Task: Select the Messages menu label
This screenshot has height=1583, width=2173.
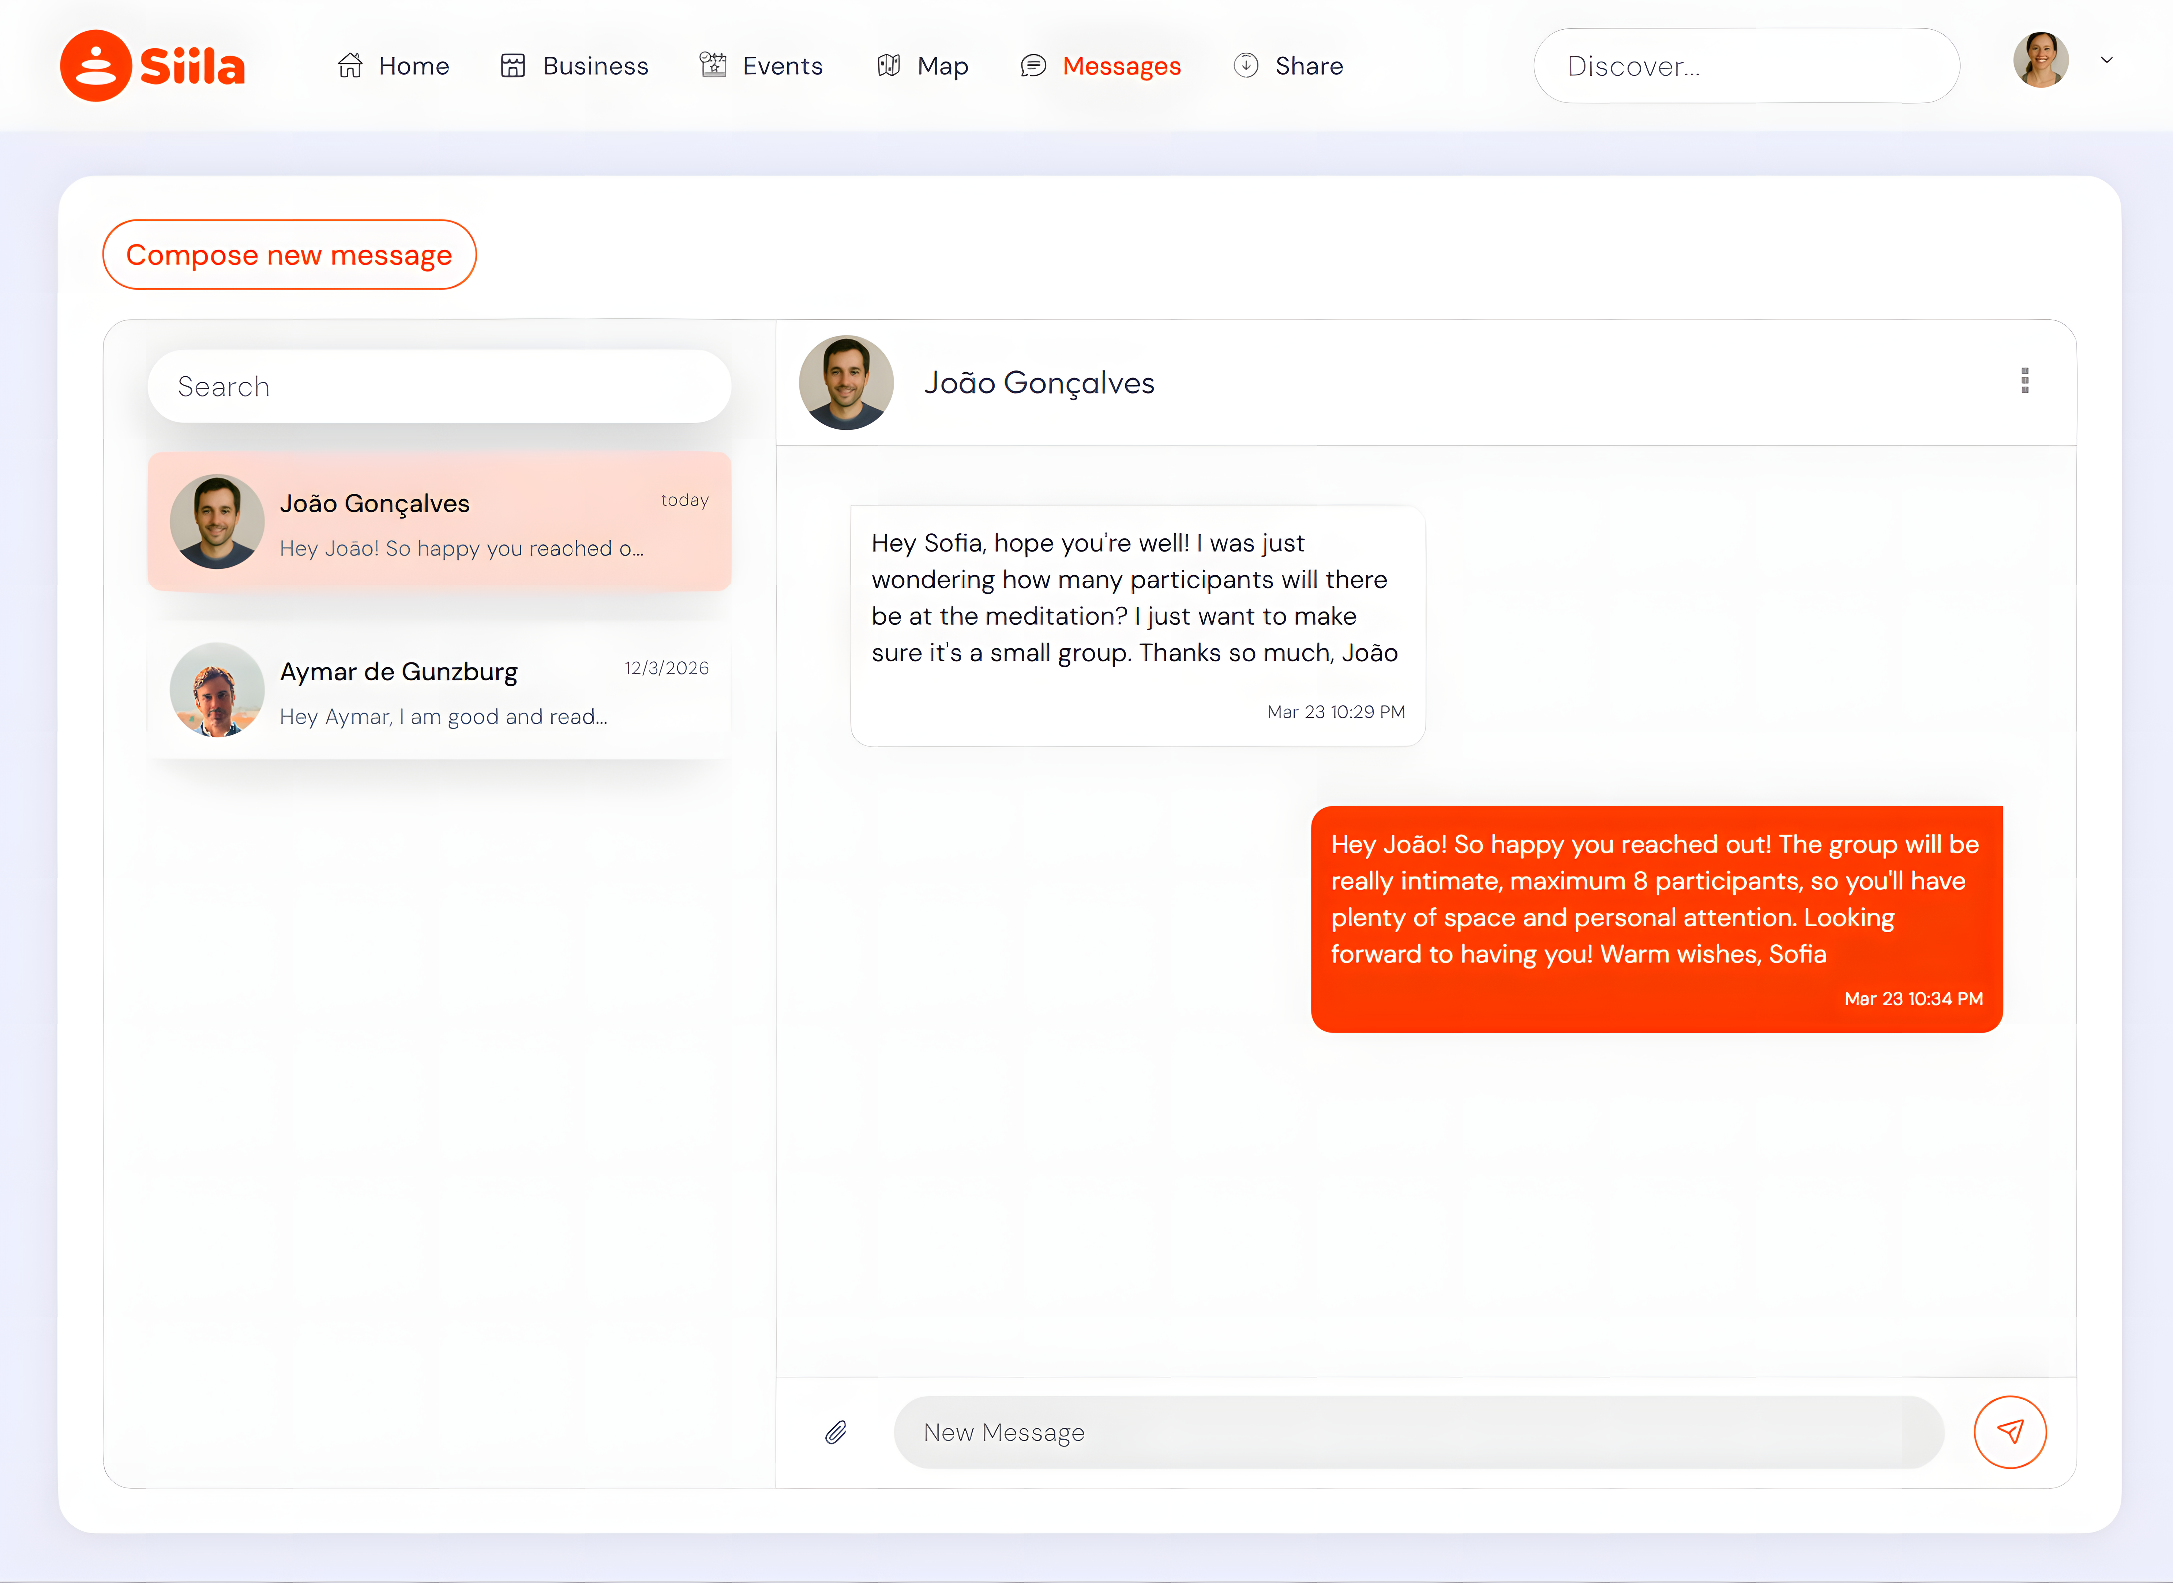Action: point(1122,66)
